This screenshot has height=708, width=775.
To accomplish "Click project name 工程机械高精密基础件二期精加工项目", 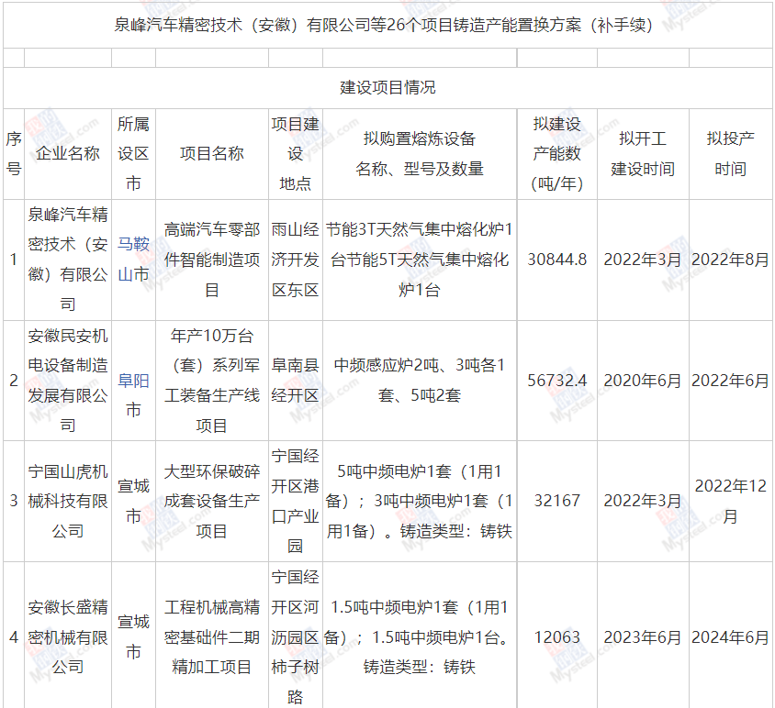I will [212, 637].
